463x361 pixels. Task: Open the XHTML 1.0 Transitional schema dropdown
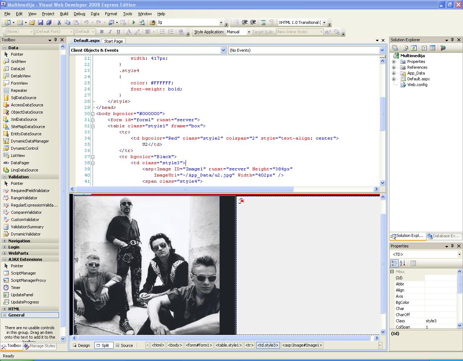(x=324, y=22)
